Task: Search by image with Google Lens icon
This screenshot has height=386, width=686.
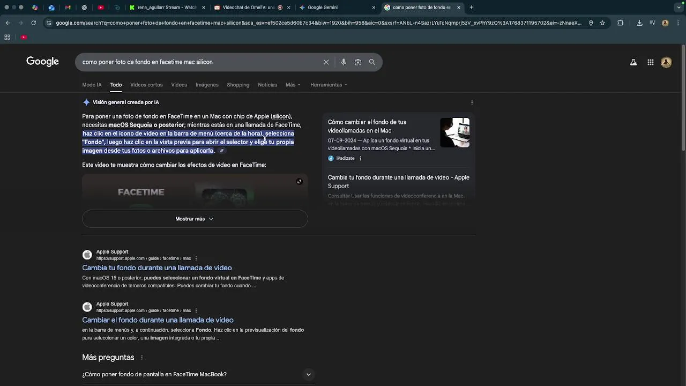Action: pyautogui.click(x=358, y=62)
